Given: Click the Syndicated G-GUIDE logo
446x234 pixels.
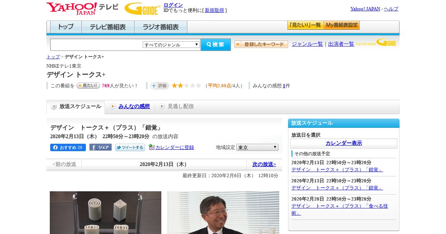Looking at the screenshot, I should tap(376, 43).
